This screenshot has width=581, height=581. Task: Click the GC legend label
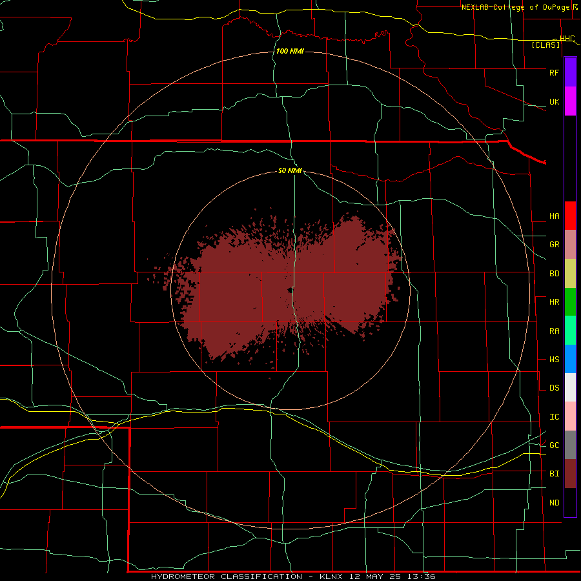555,445
